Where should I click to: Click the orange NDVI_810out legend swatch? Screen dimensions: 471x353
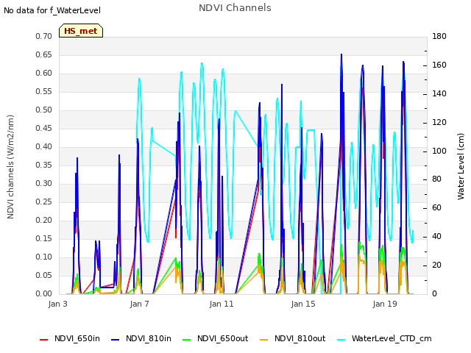pyautogui.click(x=264, y=340)
